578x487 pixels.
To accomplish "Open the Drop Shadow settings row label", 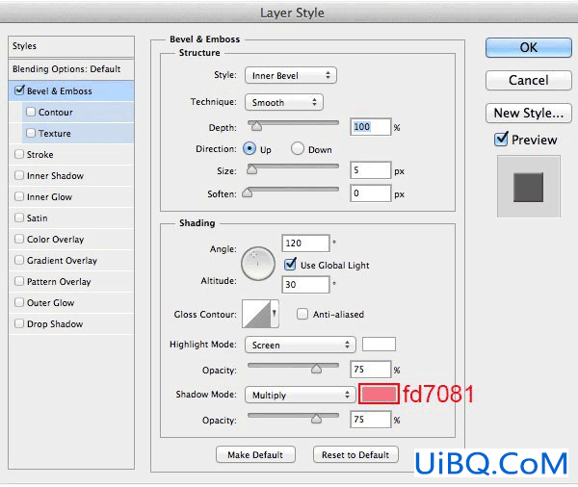I will (x=55, y=324).
